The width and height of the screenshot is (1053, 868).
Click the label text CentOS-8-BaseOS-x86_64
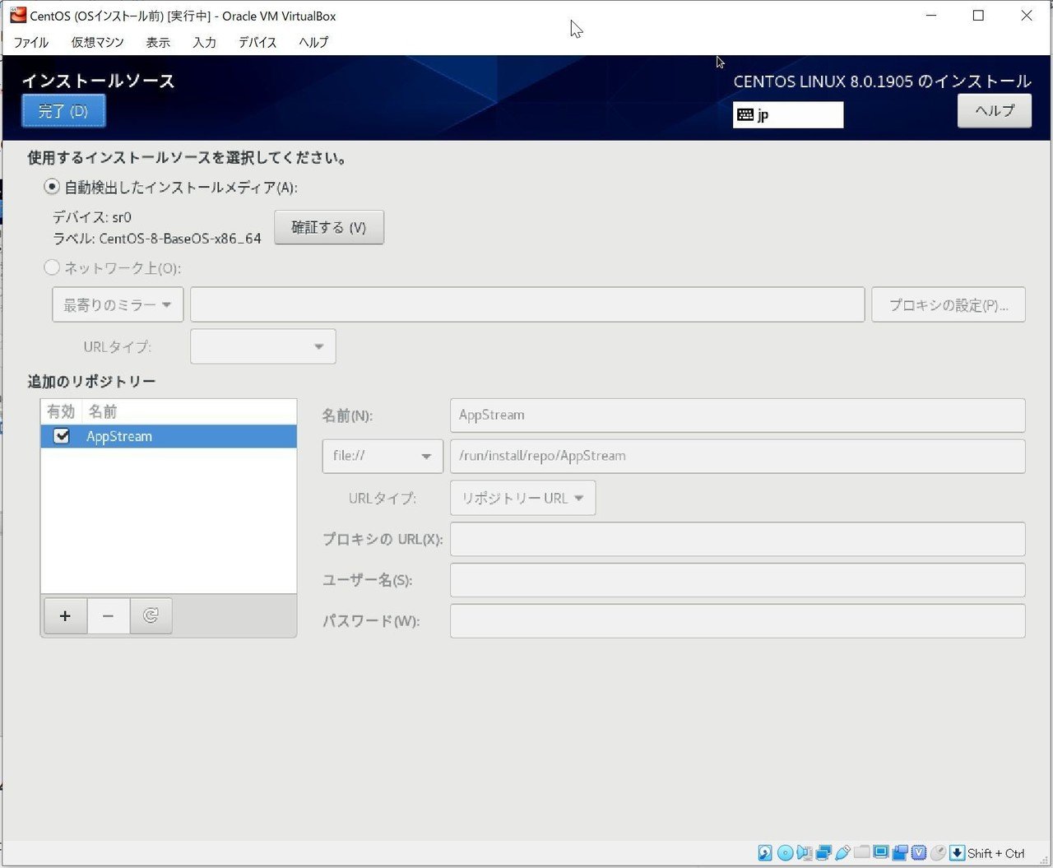click(x=180, y=239)
